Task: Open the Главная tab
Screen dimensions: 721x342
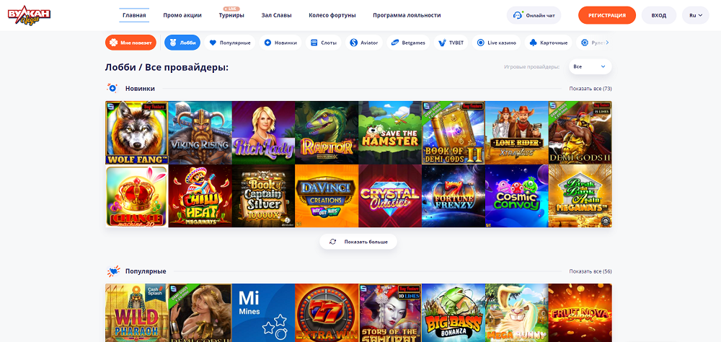Action: pos(134,15)
